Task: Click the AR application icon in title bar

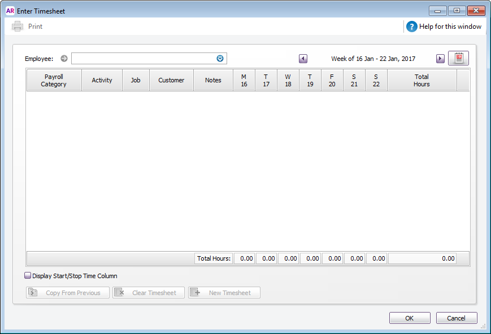Action: 10,10
